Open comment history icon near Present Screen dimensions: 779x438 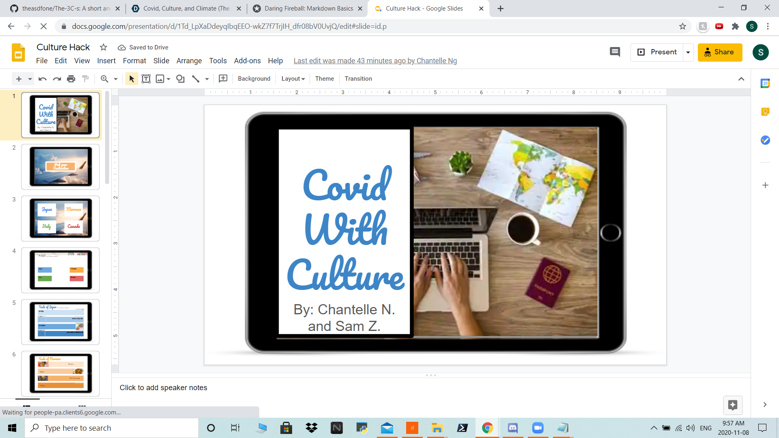pos(615,52)
